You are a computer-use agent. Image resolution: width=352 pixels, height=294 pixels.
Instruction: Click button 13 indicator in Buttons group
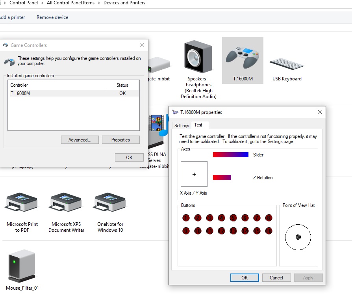point(233,231)
